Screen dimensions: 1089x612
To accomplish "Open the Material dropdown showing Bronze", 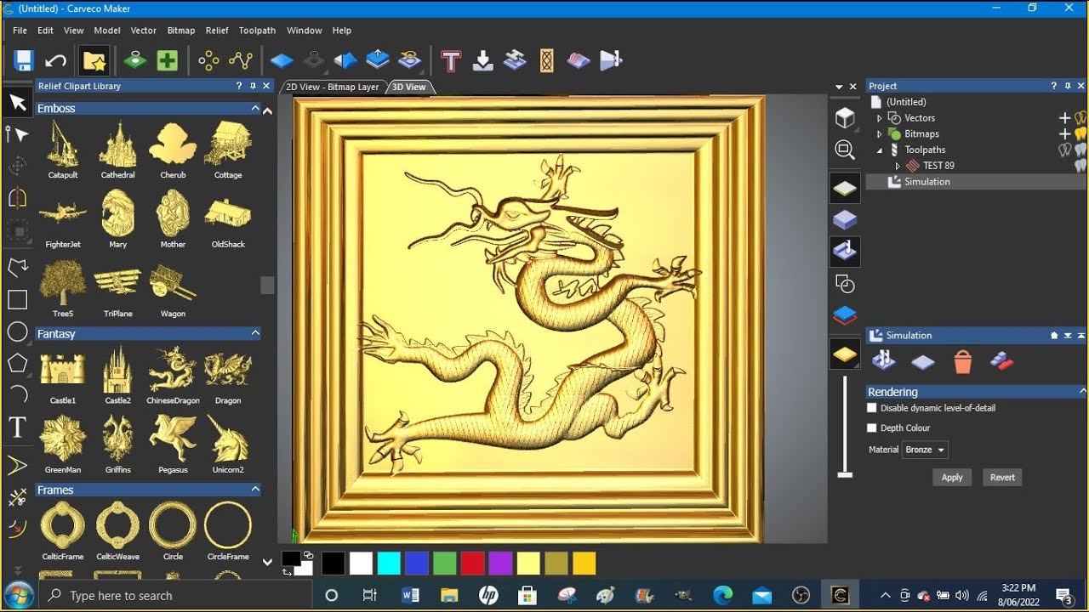I will click(925, 450).
